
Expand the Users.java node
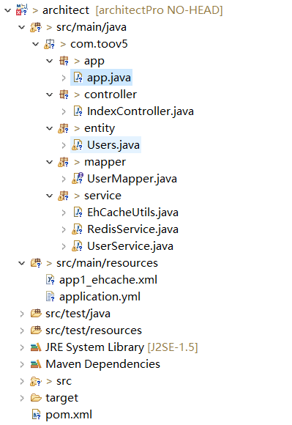[x=64, y=146]
